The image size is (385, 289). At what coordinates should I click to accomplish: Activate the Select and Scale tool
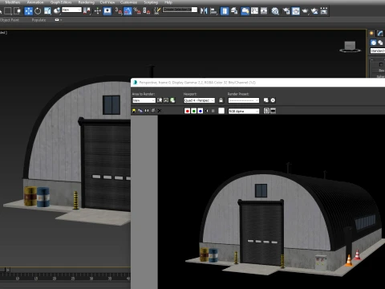(47, 11)
